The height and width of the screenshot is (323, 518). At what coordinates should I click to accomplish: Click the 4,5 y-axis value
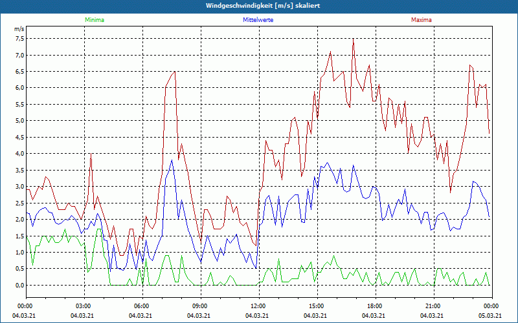[x=20, y=137]
